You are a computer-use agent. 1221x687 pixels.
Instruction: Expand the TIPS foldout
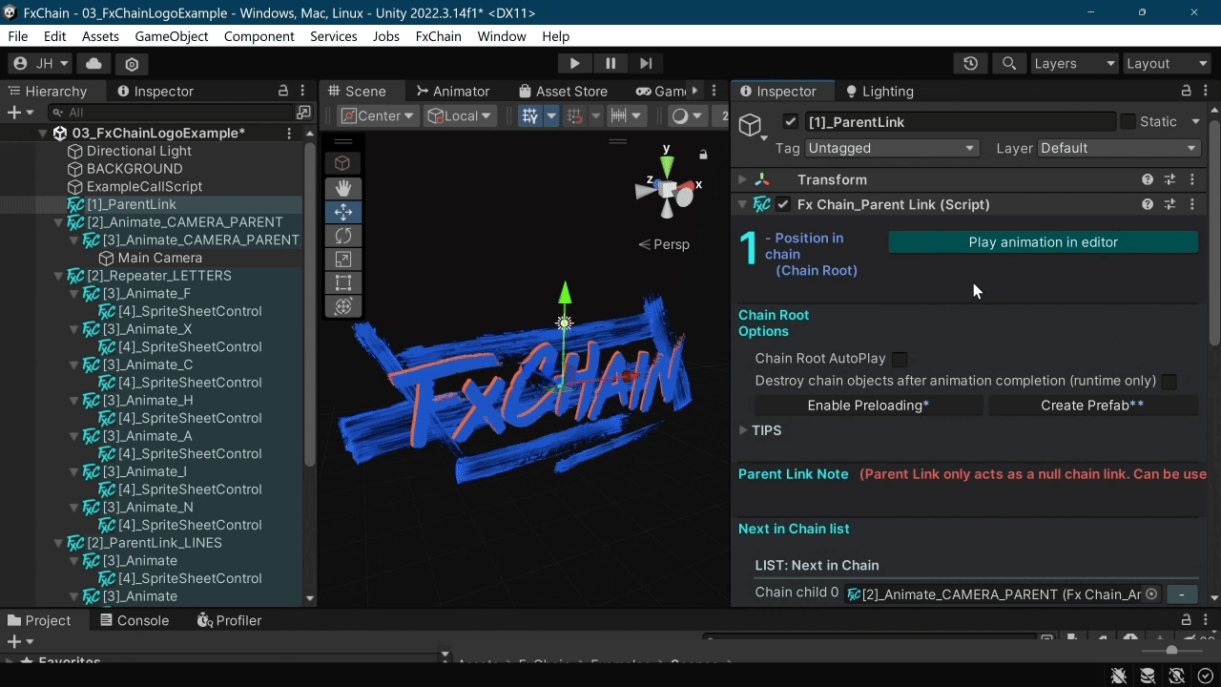click(x=743, y=430)
